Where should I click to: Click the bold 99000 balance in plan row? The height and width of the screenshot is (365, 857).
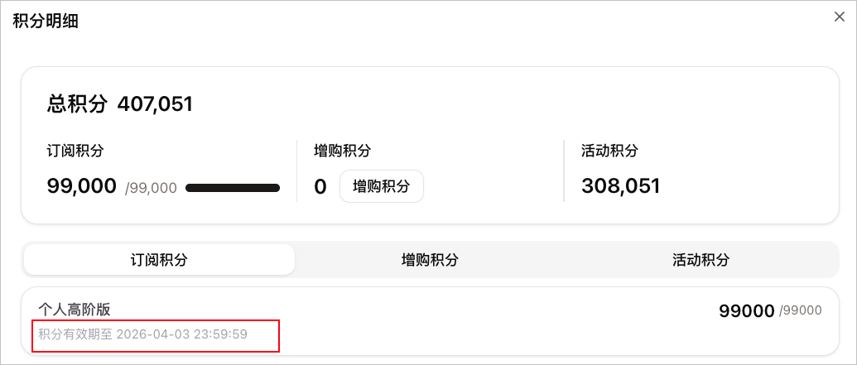point(746,311)
